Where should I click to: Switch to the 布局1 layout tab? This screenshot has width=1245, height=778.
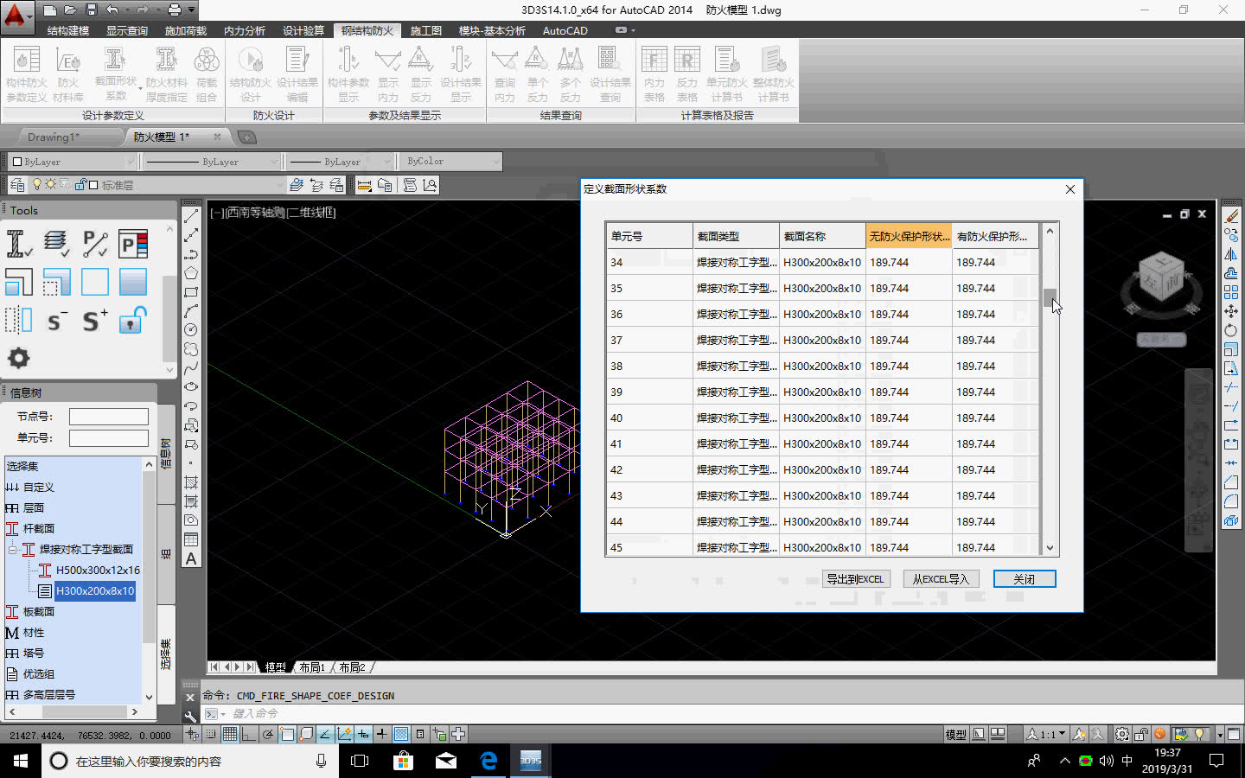click(x=311, y=667)
